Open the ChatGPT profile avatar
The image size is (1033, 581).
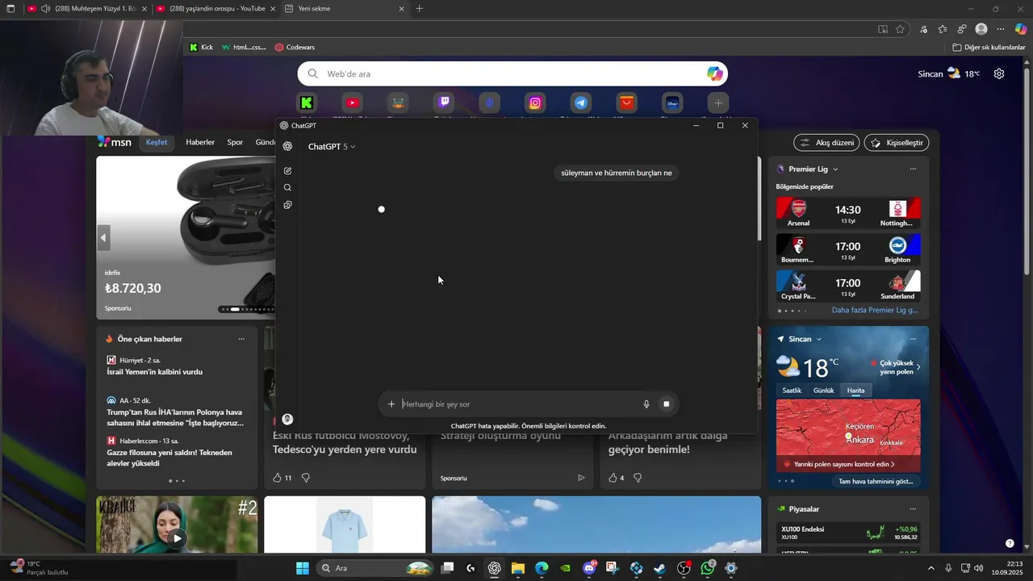click(x=287, y=420)
